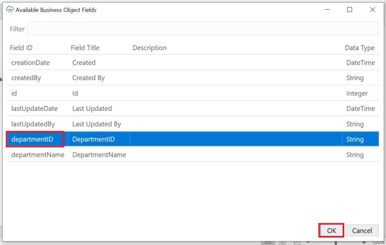Maximize the dialog window

[x=349, y=10]
